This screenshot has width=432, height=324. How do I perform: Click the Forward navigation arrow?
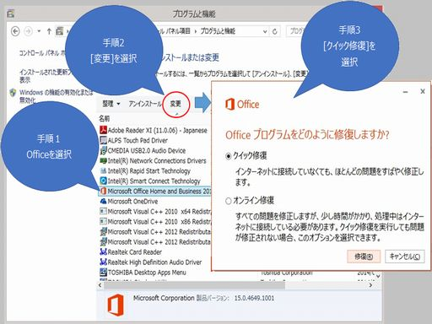coord(28,31)
